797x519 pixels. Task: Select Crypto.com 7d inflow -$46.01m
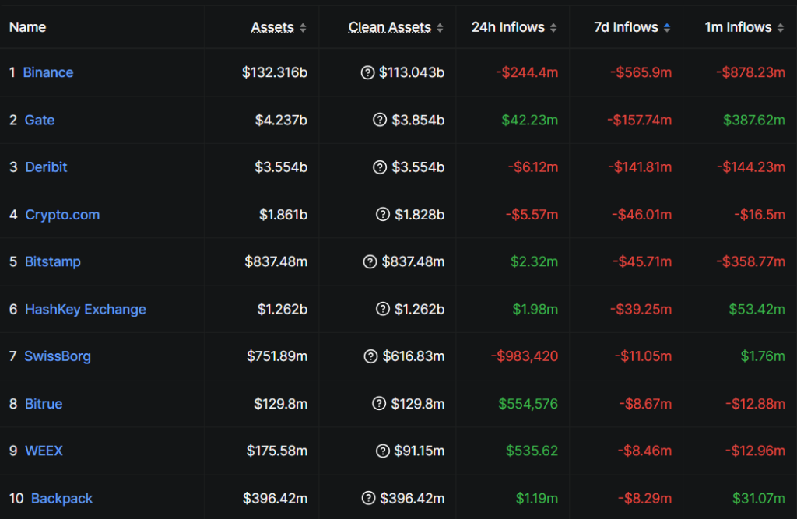click(x=642, y=215)
